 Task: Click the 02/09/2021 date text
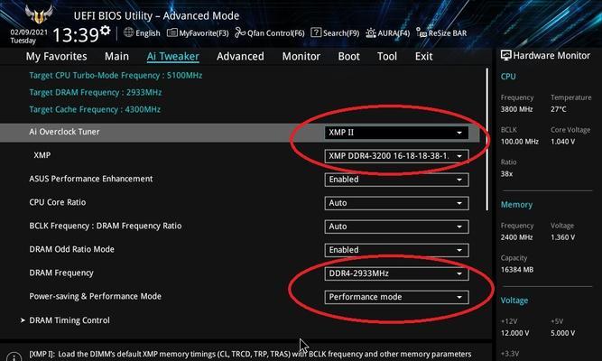click(29, 32)
